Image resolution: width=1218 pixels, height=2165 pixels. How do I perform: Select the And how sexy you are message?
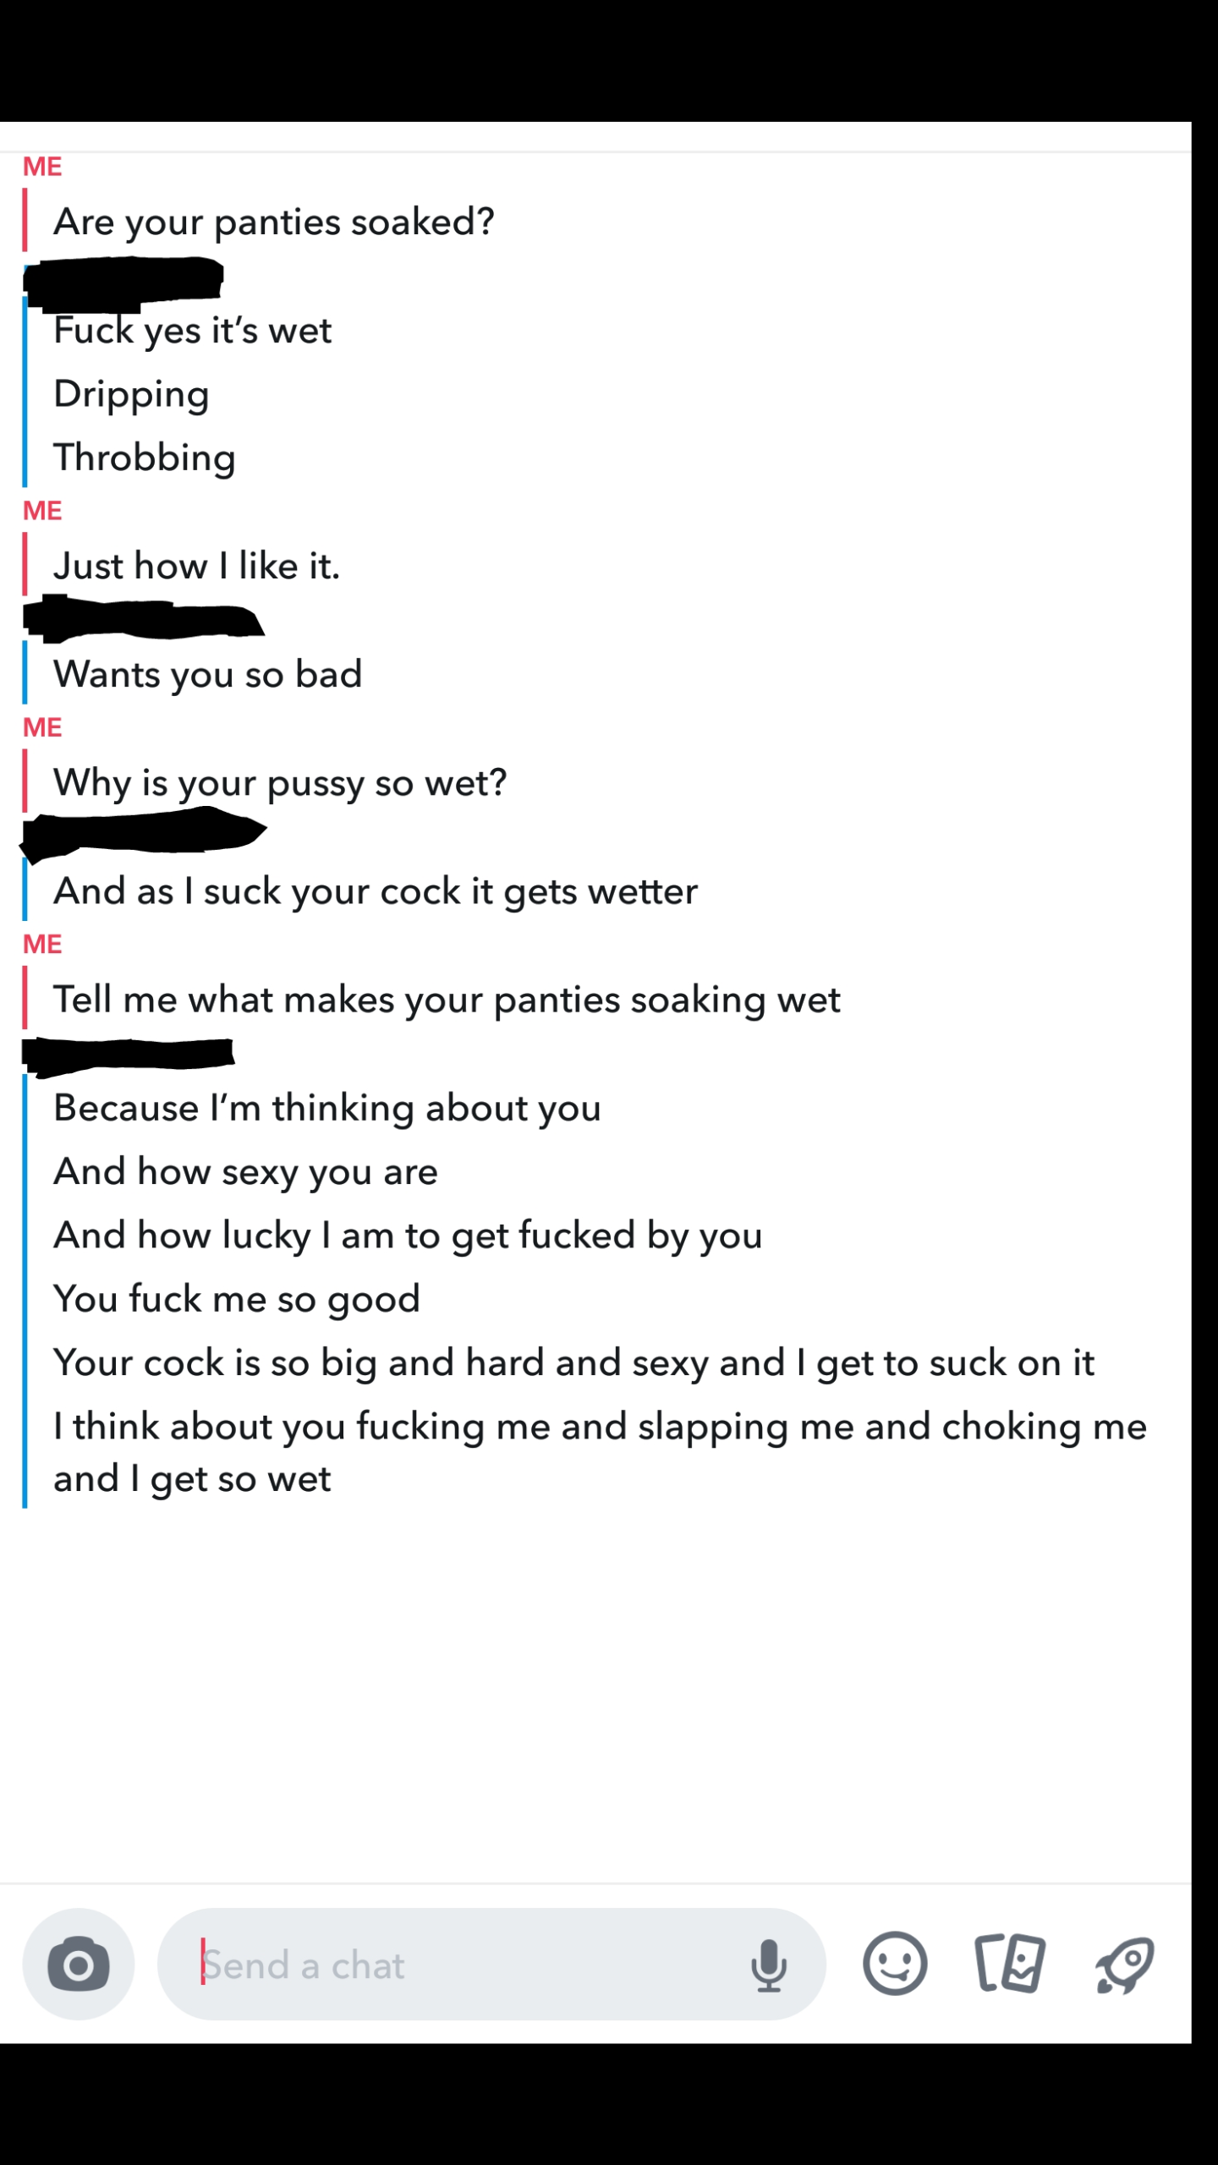246,1172
